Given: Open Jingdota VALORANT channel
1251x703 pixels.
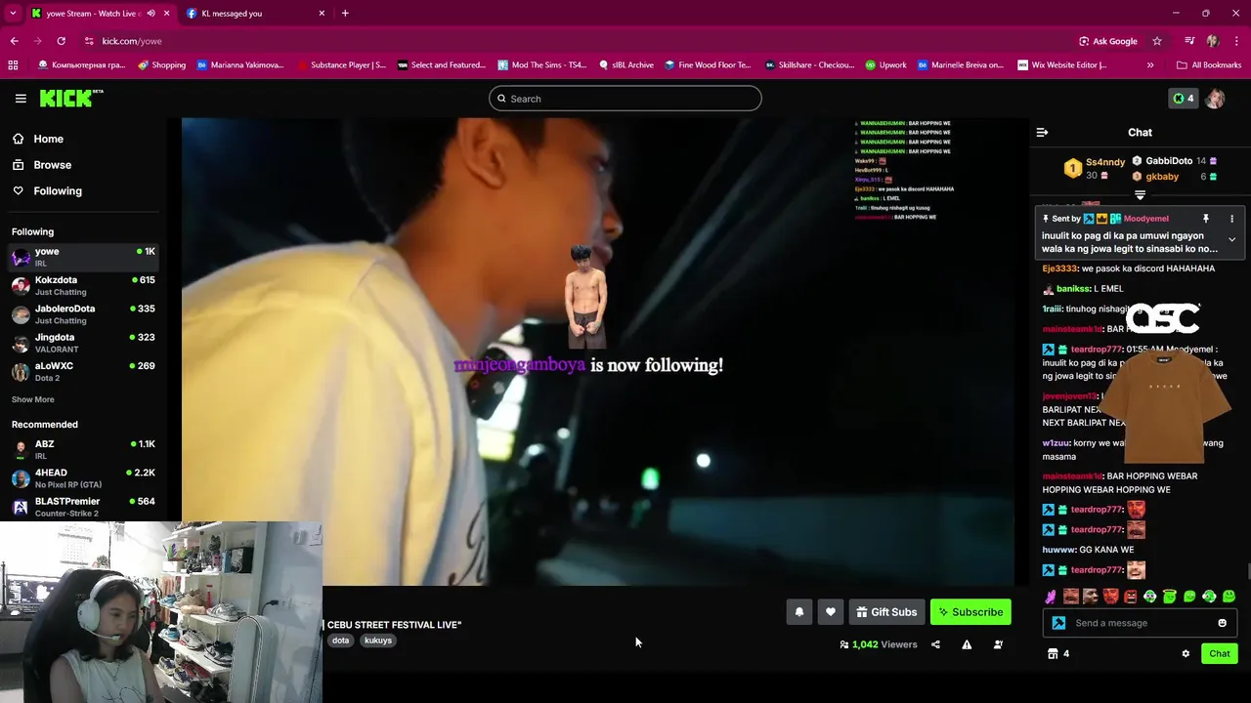Looking at the screenshot, I should click(x=83, y=343).
